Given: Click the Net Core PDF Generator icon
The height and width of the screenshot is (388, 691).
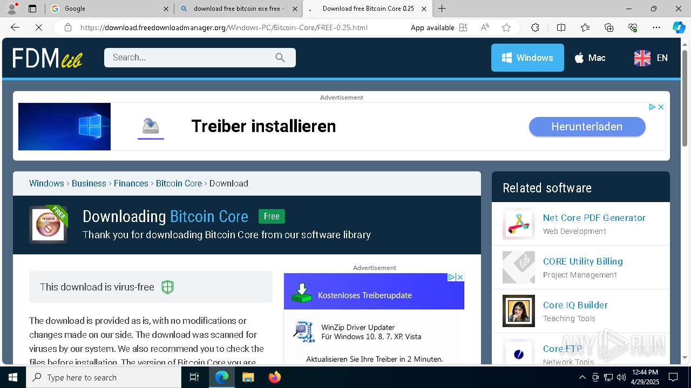Looking at the screenshot, I should pos(519,224).
